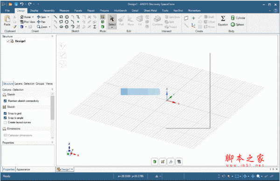
Task: Select the Rectangle sketch tool
Action: pos(61,17)
